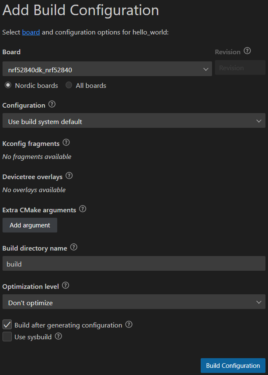Open the Use sysbuild help icon
This screenshot has height=375, width=268.
pos(58,336)
